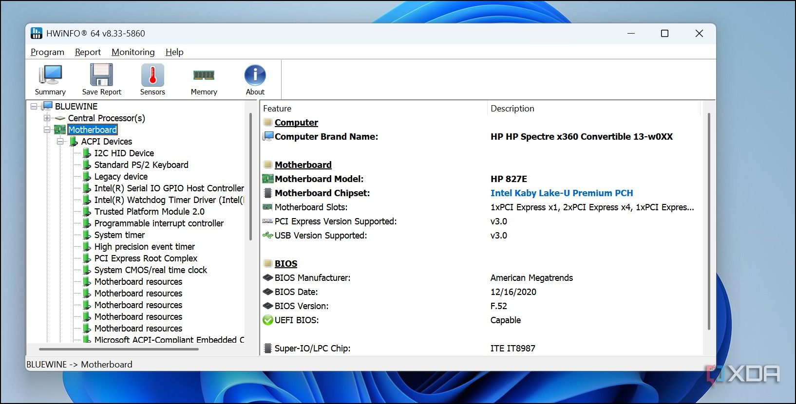796x404 pixels.
Task: Click the Central Processor(s) chip icon
Action: tap(60, 118)
